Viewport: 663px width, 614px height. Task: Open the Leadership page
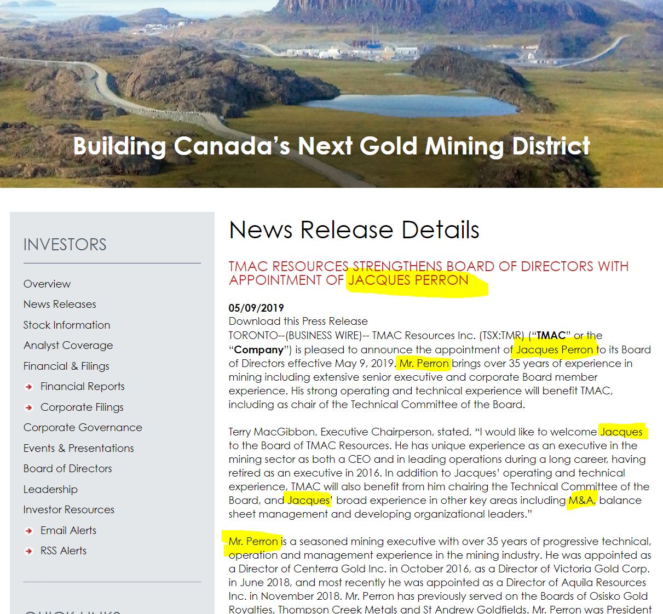tap(50, 489)
